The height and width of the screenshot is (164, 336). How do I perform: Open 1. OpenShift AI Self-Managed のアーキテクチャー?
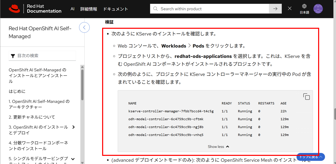39,104
